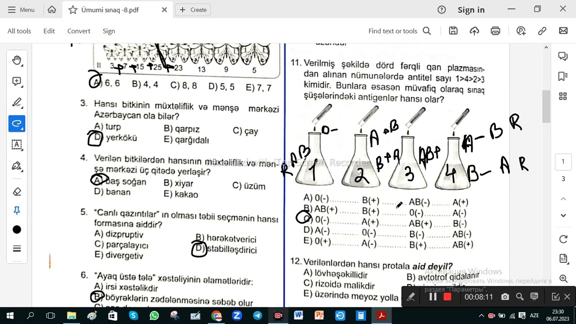Open WhatsApp from the taskbar

click(x=154, y=315)
